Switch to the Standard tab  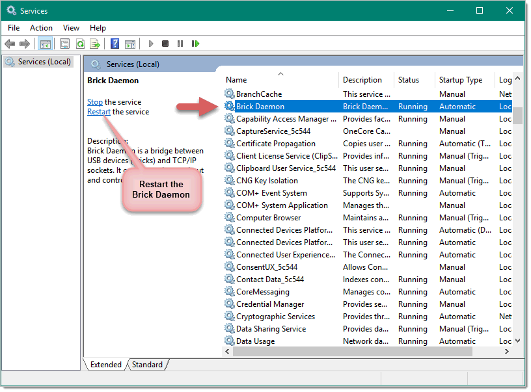(147, 365)
